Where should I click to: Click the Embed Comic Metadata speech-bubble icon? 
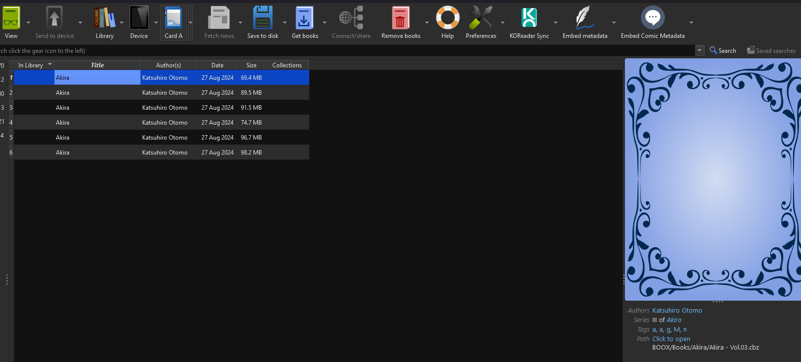point(652,18)
